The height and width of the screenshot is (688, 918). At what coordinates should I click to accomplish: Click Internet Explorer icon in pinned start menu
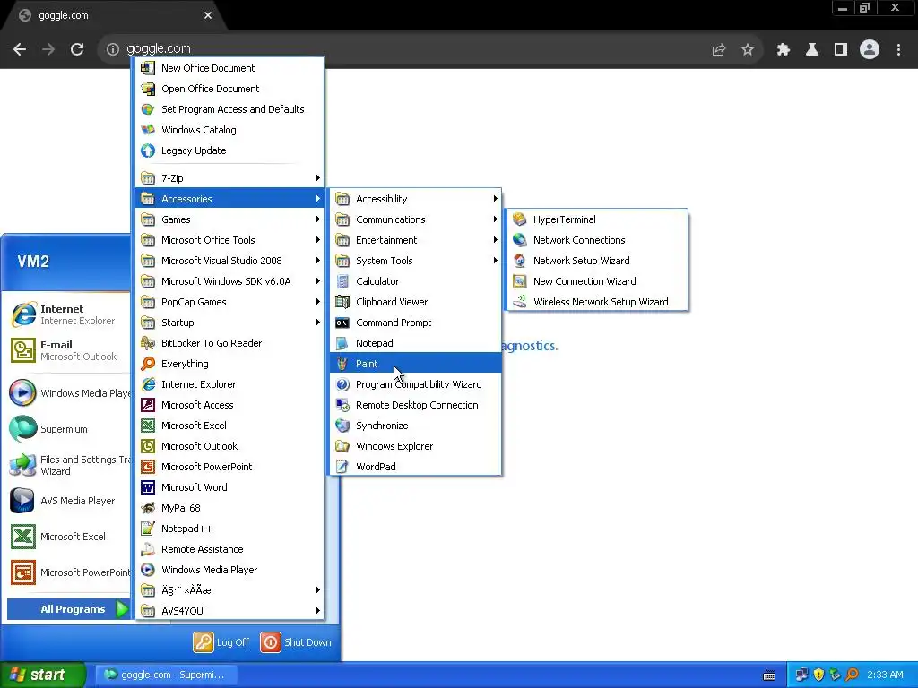23,314
